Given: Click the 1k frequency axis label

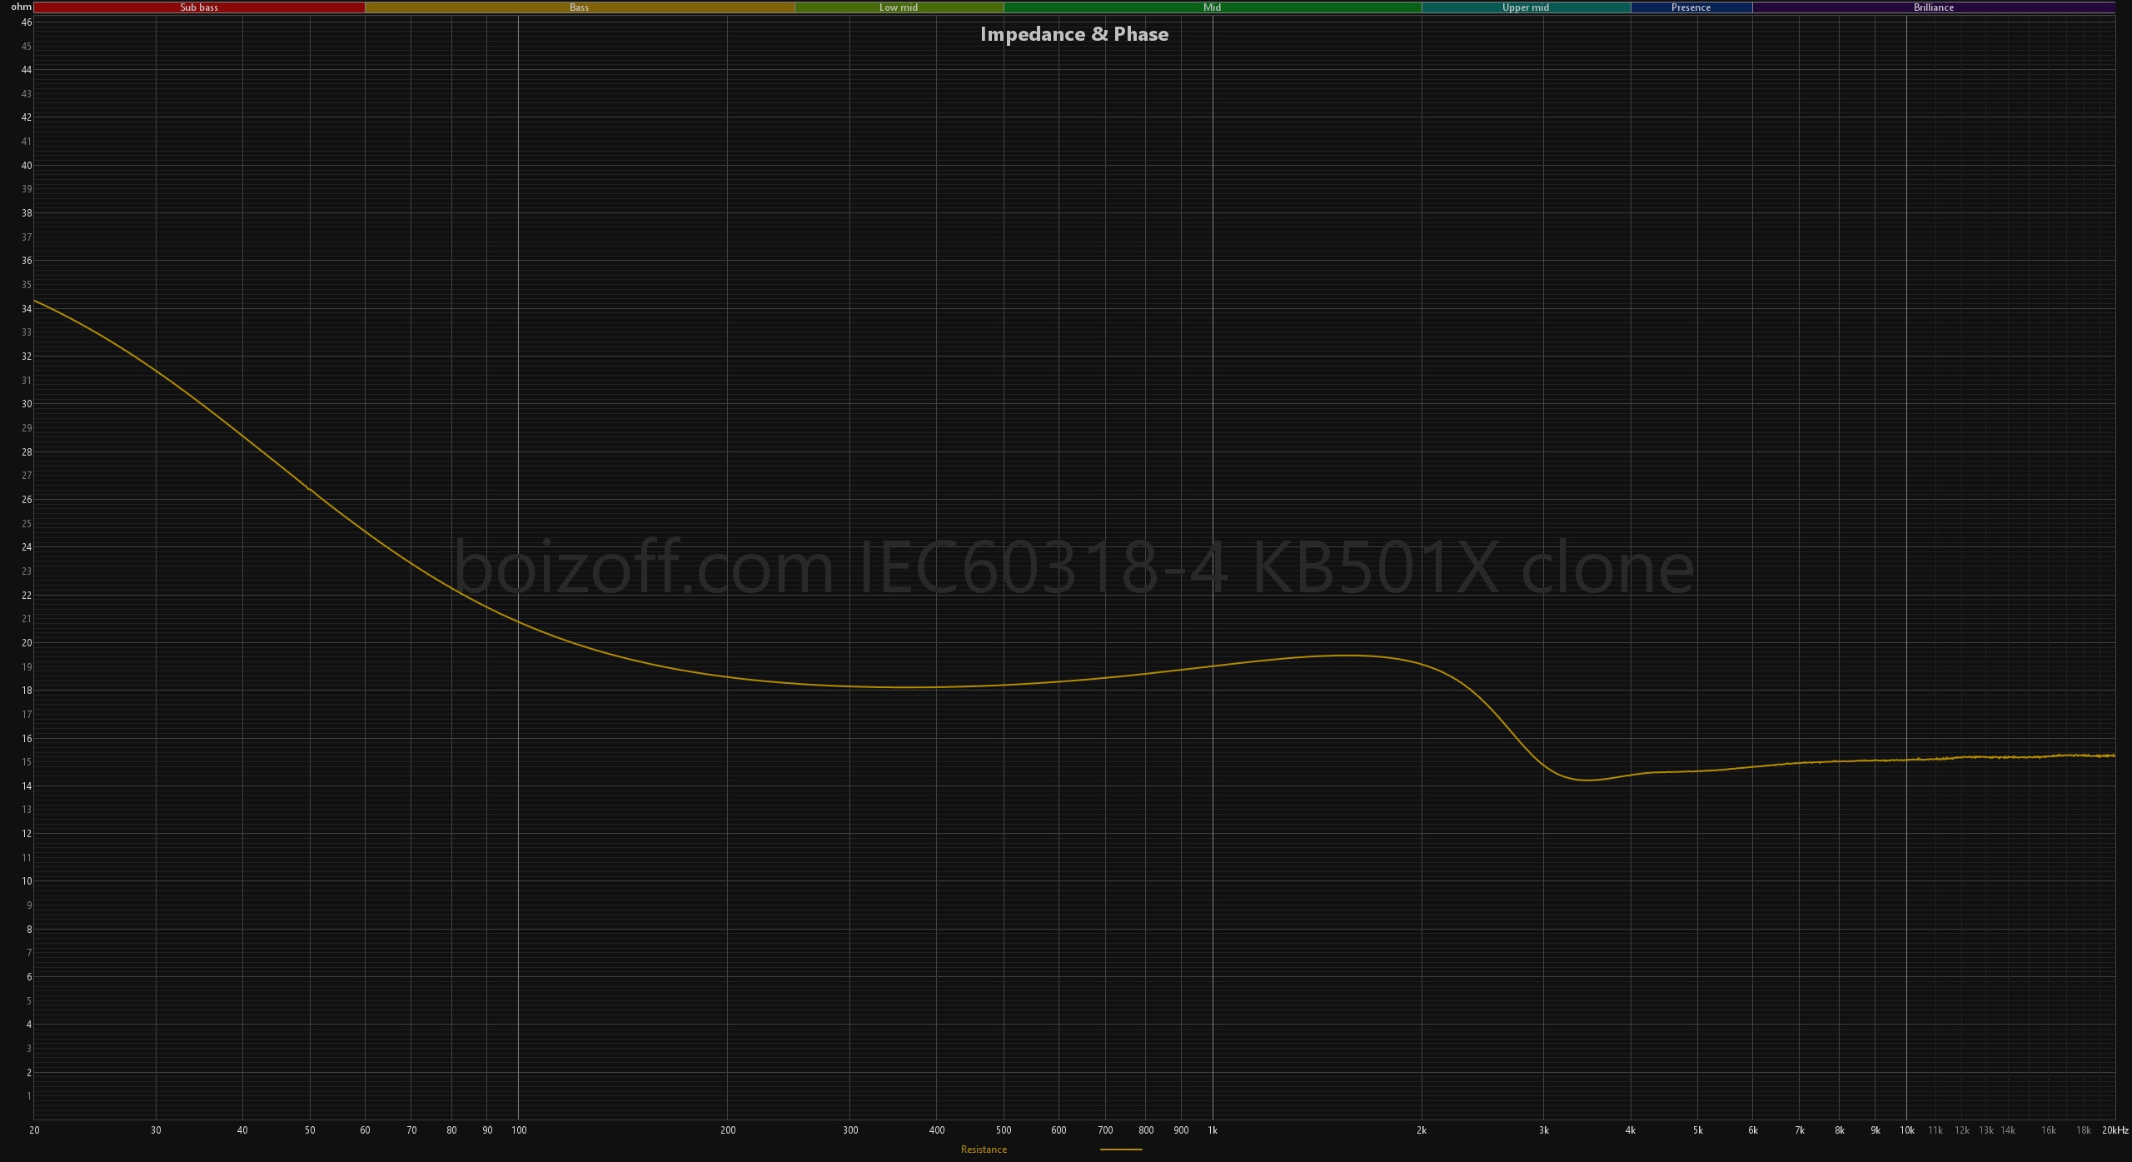Looking at the screenshot, I should pos(1212,1130).
